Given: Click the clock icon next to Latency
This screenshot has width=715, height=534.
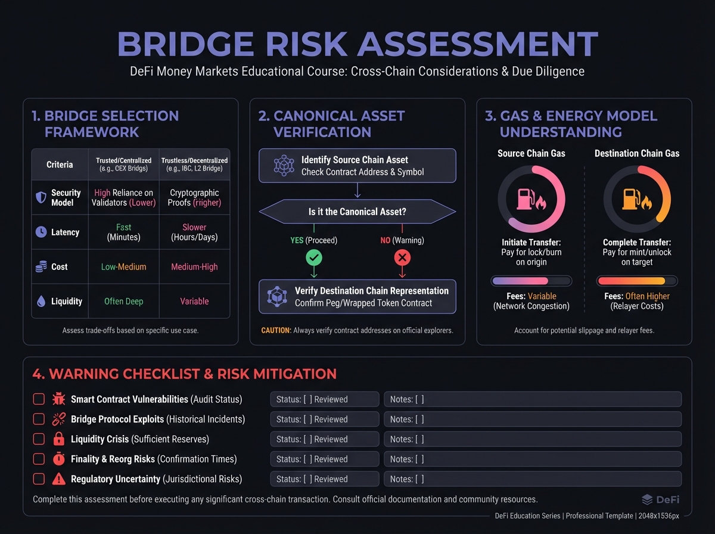Looking at the screenshot, I should (x=41, y=232).
